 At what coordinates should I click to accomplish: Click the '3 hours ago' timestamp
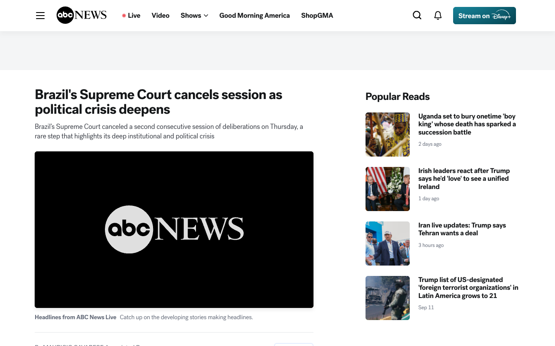click(431, 245)
